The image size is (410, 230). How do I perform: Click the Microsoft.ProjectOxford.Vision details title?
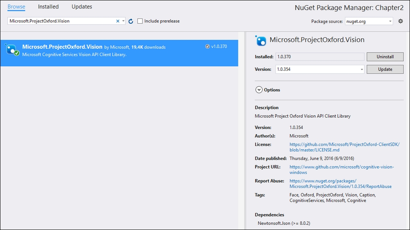[x=317, y=40]
